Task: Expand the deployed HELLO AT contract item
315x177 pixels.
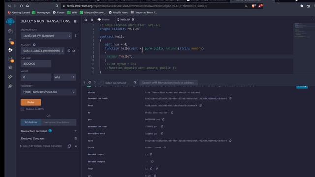Action: [21, 146]
